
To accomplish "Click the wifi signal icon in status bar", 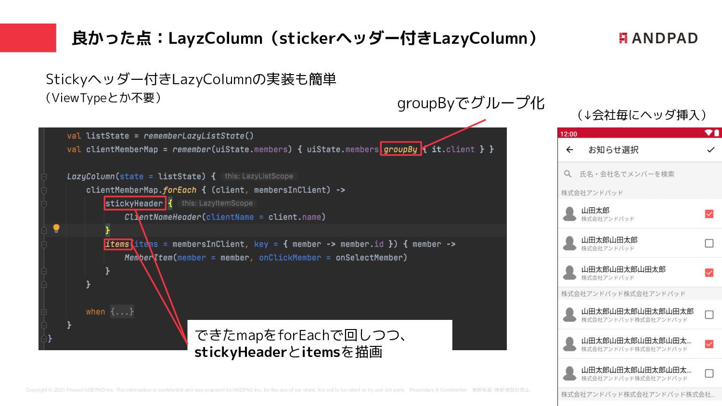I will pyautogui.click(x=709, y=133).
